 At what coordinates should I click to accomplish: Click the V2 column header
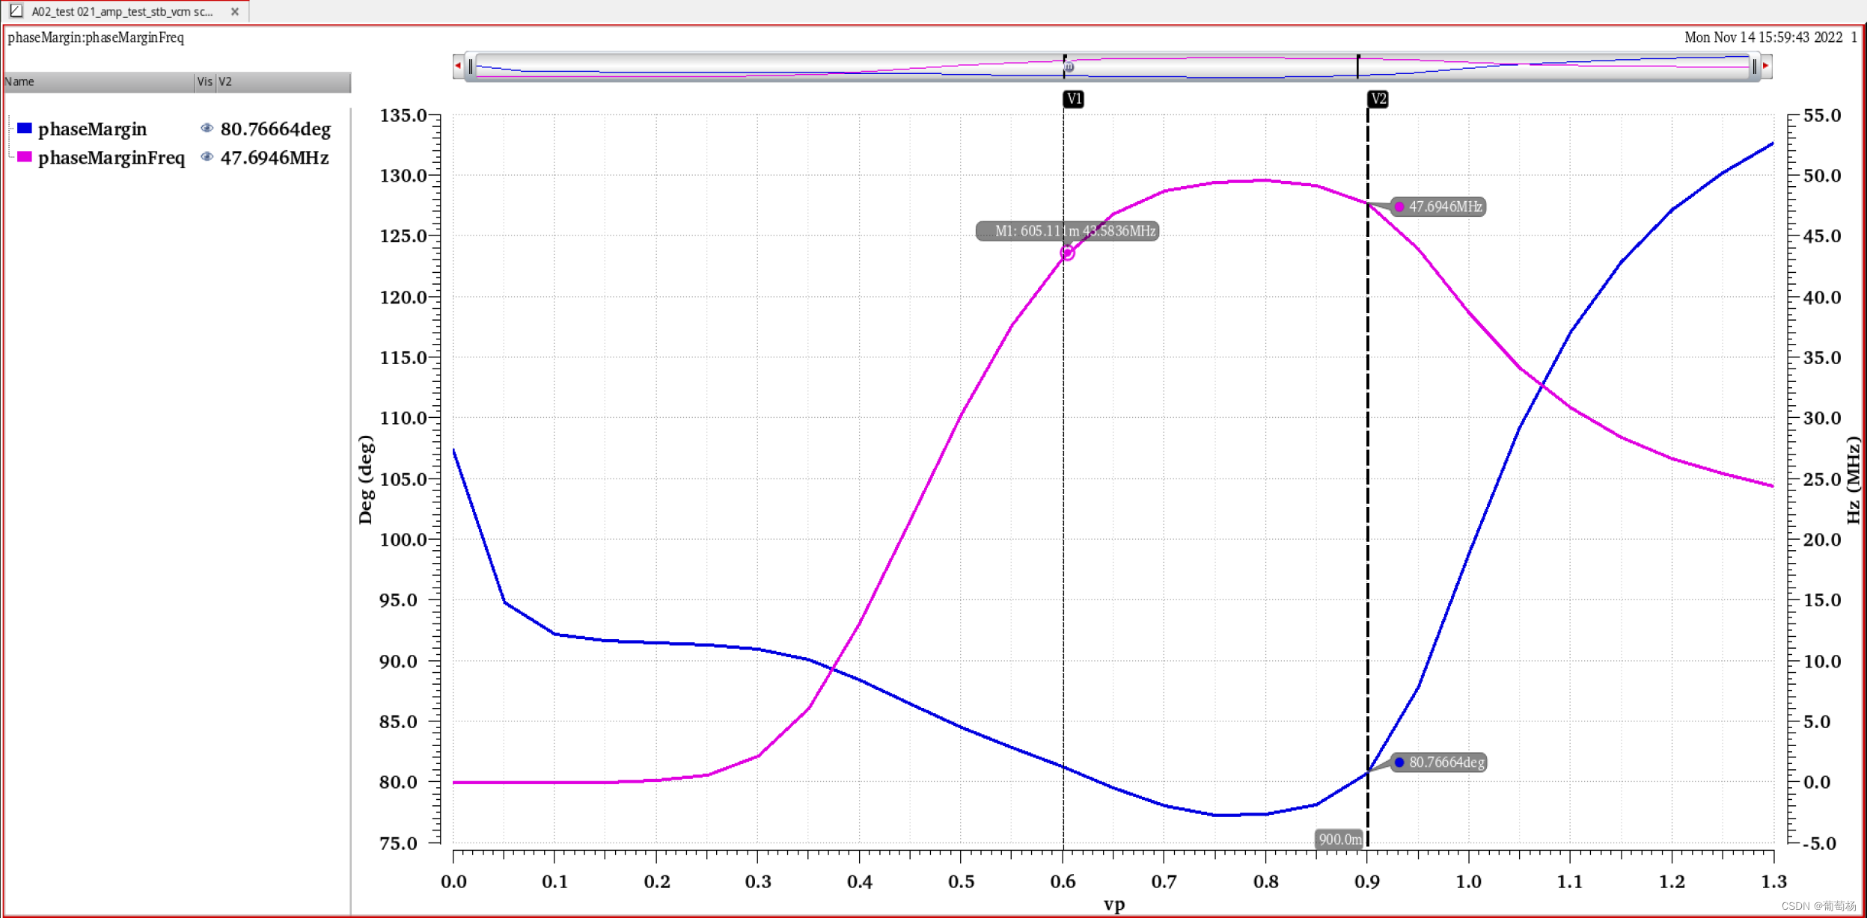tap(284, 81)
